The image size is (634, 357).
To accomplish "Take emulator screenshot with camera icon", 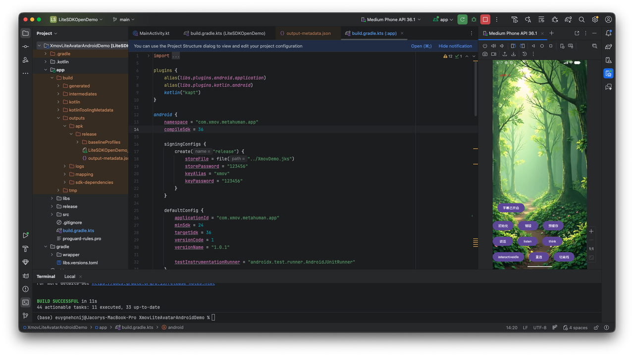I will click(485, 54).
